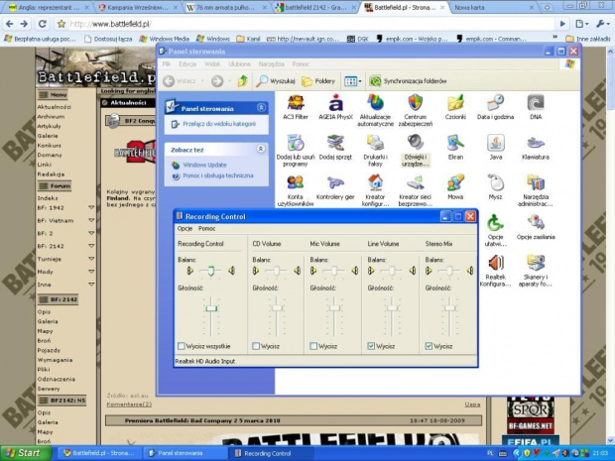This screenshot has width=615, height=461.
Task: Click the Windows Start button
Action: (25, 453)
